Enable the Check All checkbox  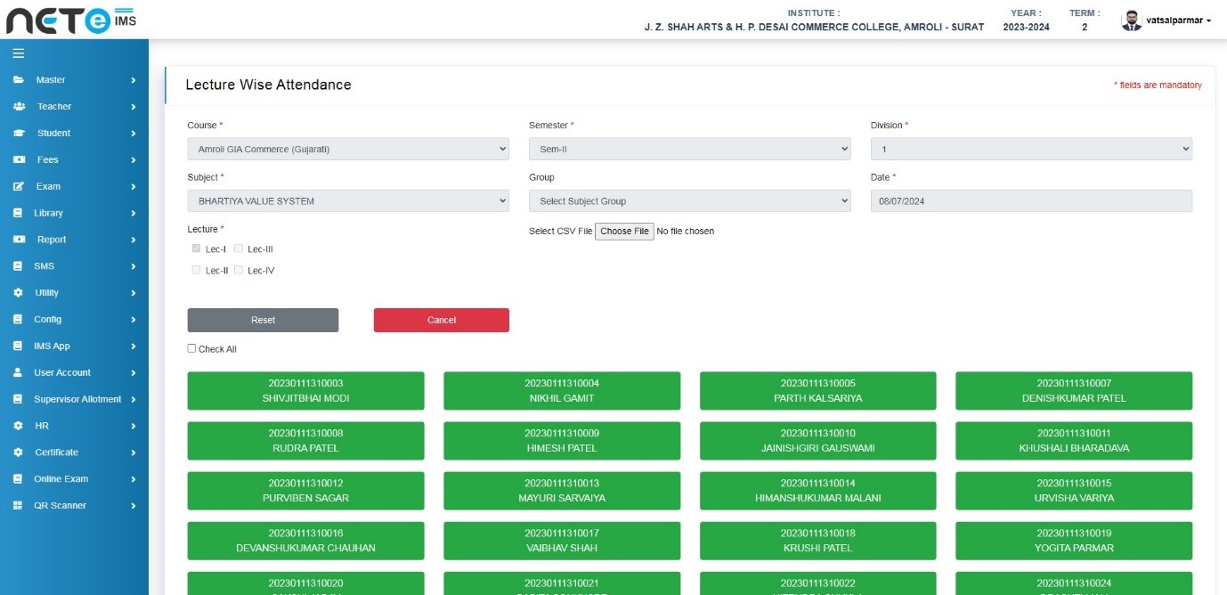pyautogui.click(x=191, y=348)
